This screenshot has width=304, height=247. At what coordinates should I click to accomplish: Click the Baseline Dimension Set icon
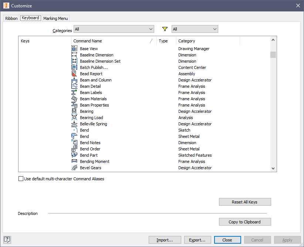pyautogui.click(x=74, y=61)
